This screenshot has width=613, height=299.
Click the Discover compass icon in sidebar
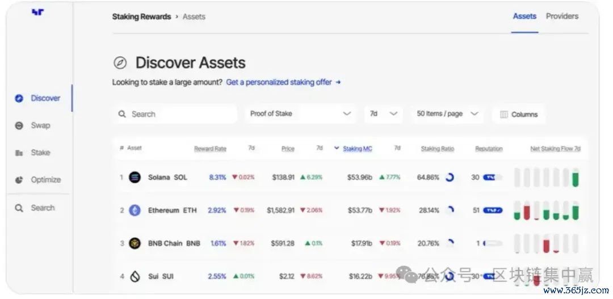(x=19, y=98)
